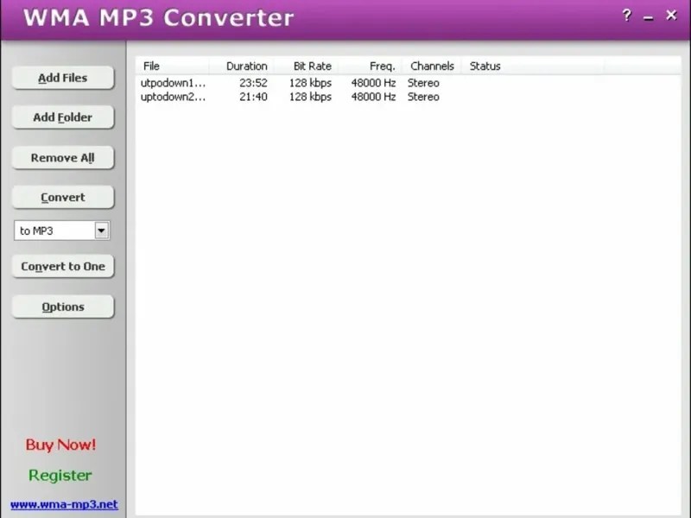691x518 pixels.
Task: Click the 23:52 duration value
Action: pyautogui.click(x=253, y=83)
